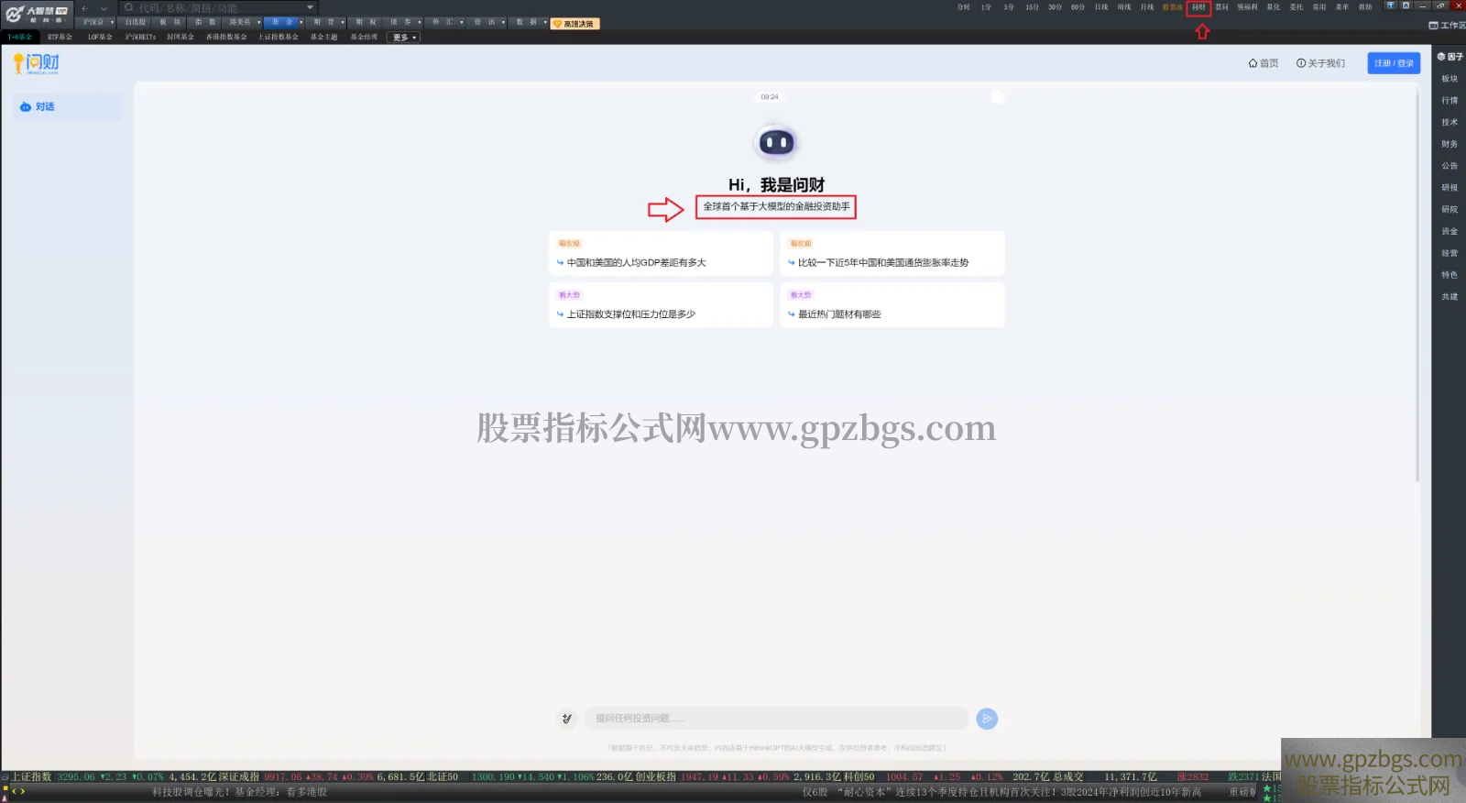The height and width of the screenshot is (803, 1466).
Task: Click the ticker right arrow at bottom-left
Action: [23, 791]
